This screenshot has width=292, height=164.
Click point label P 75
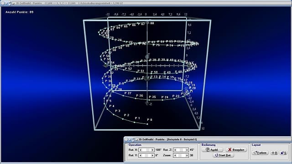[156, 45]
